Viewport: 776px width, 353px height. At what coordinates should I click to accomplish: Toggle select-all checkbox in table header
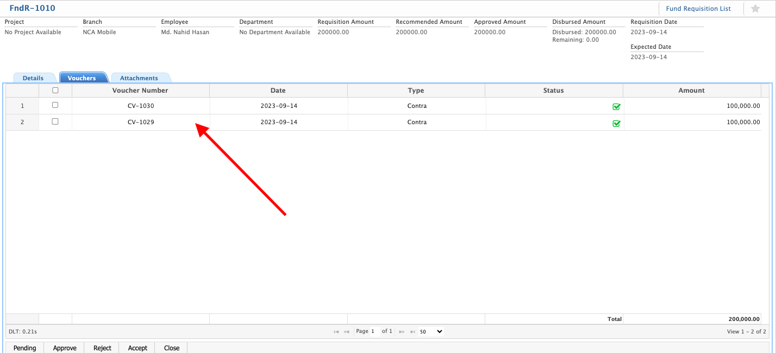[x=55, y=91]
